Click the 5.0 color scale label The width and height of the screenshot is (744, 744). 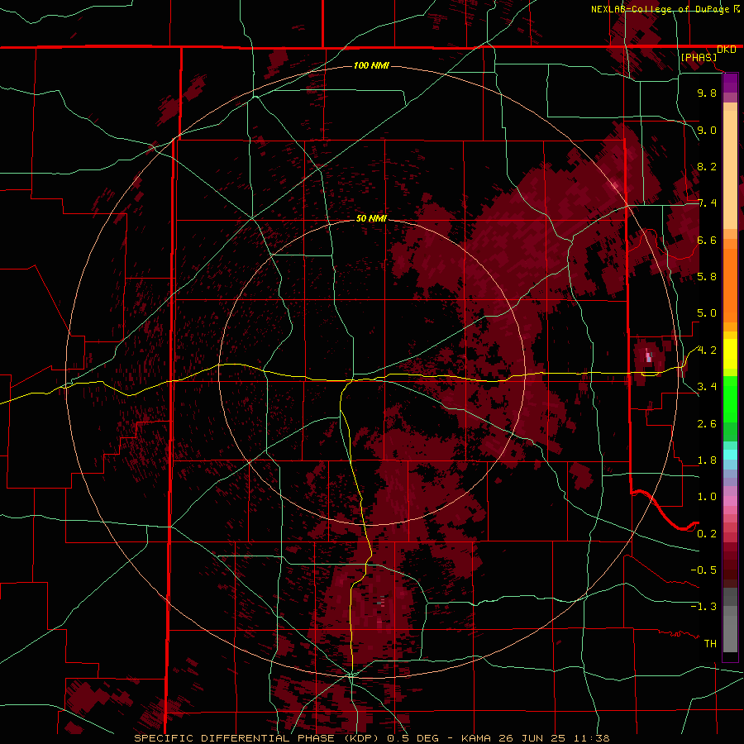707,313
